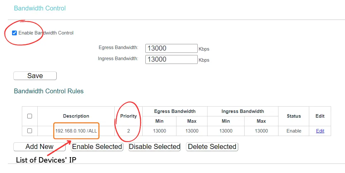Select the Priority column header

(128, 116)
